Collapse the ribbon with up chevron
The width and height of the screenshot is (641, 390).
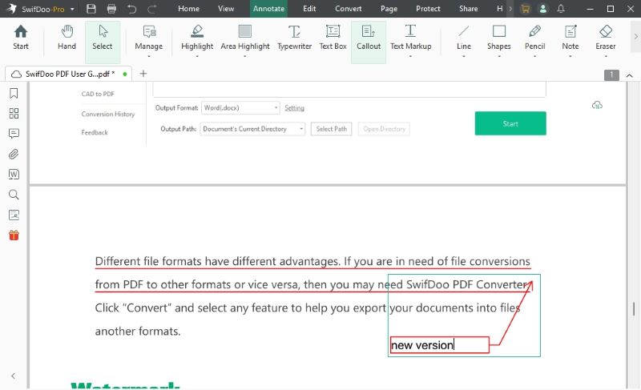[630, 75]
